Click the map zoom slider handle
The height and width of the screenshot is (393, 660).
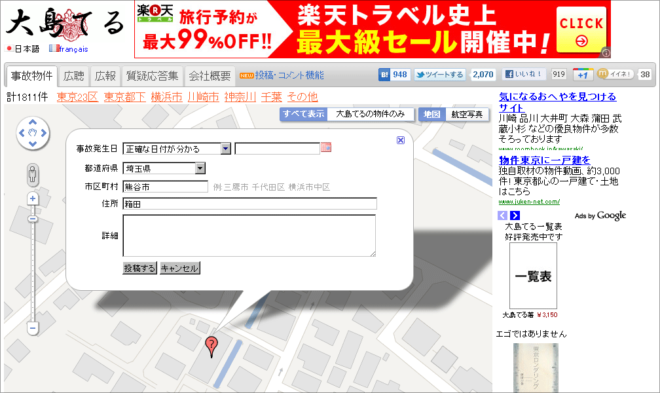[x=33, y=219]
